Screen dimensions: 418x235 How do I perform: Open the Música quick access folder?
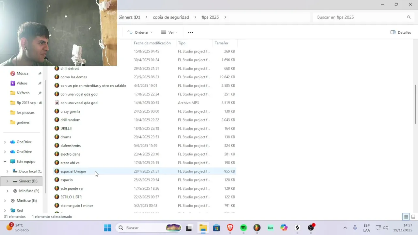pos(23,73)
